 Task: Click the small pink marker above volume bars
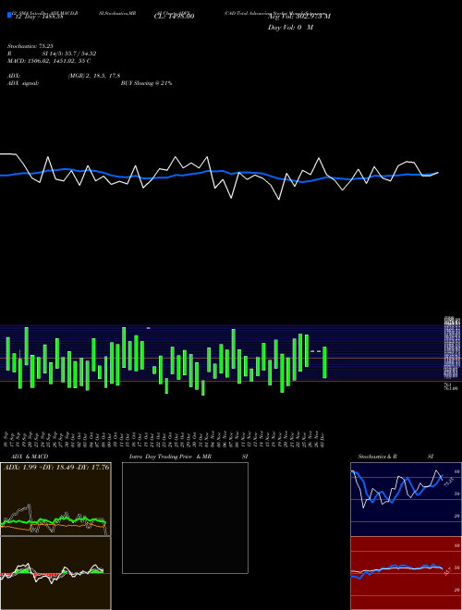point(149,328)
